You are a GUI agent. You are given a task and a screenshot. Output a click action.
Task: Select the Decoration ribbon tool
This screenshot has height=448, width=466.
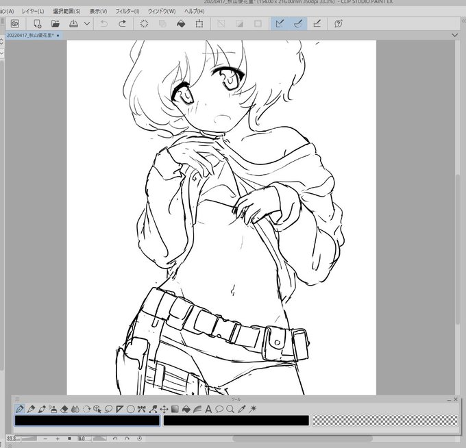pyautogui.click(x=142, y=409)
